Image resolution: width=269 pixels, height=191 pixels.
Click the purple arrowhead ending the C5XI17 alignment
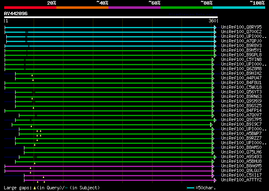click(x=213, y=176)
